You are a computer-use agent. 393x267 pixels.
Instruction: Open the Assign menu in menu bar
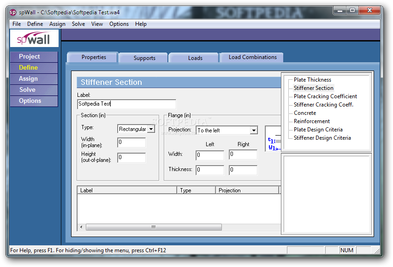tap(57, 24)
